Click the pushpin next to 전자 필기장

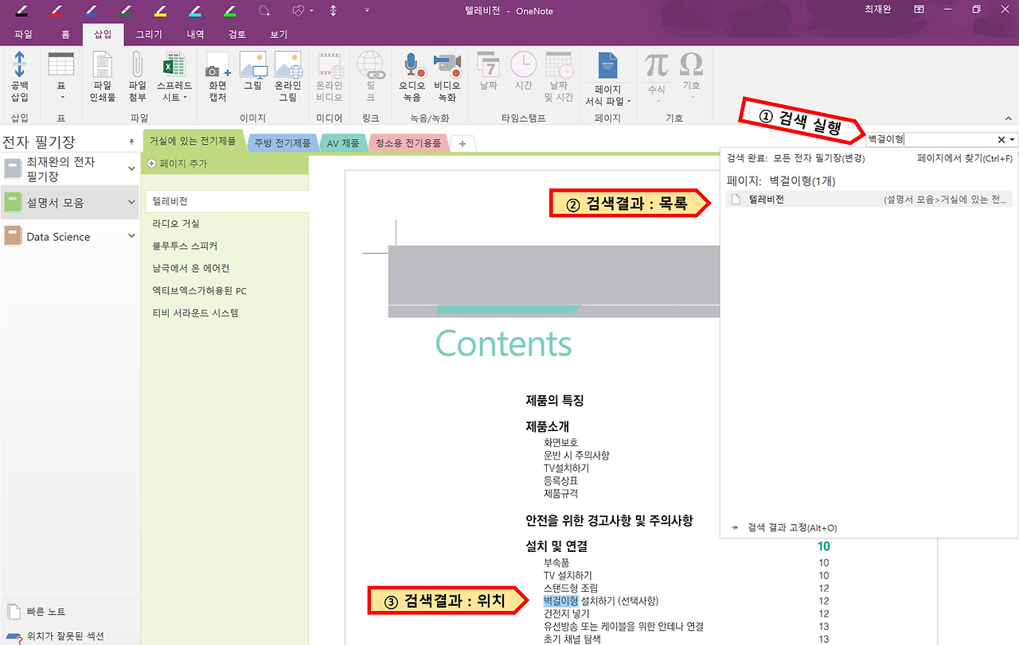click(131, 142)
